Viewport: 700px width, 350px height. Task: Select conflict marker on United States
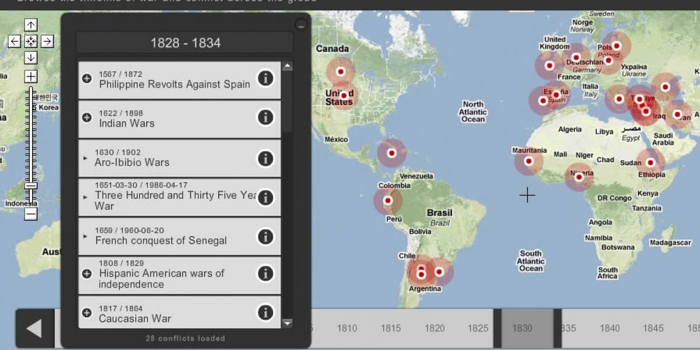(x=344, y=95)
